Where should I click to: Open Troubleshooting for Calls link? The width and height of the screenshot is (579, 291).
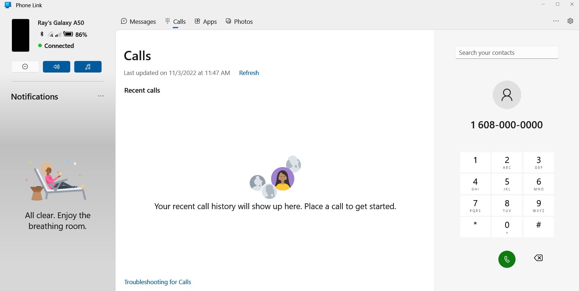tap(157, 282)
